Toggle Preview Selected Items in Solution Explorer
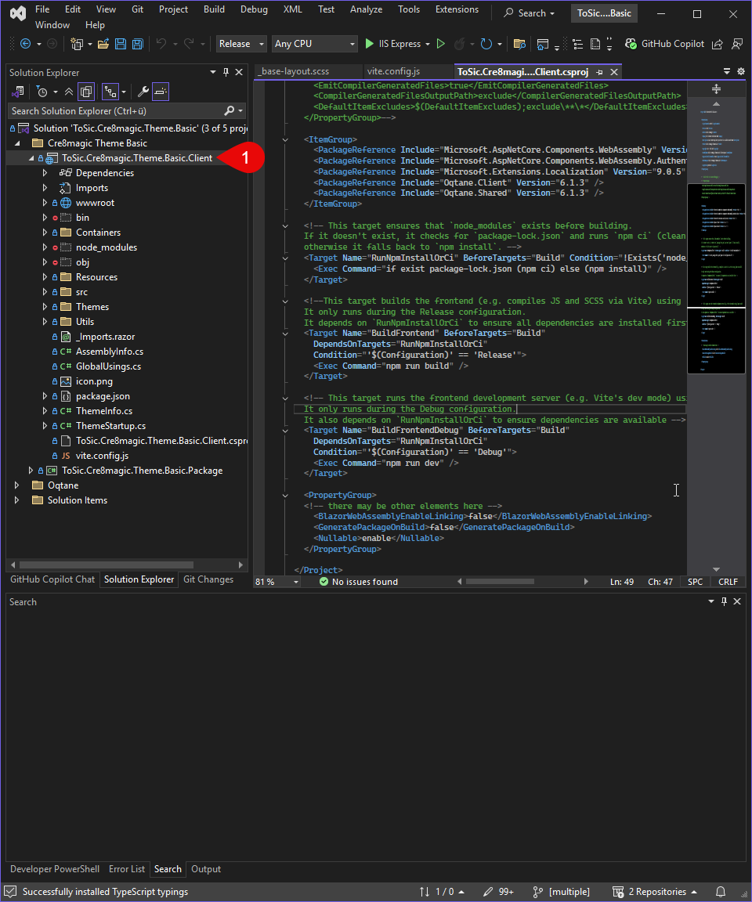752x902 pixels. tap(161, 92)
